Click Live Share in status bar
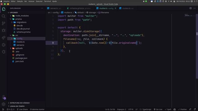This screenshot has width=198, height=111. [x=22, y=109]
